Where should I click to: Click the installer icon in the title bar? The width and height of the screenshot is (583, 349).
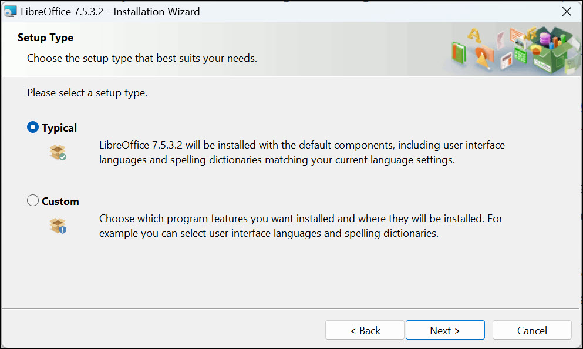click(10, 12)
